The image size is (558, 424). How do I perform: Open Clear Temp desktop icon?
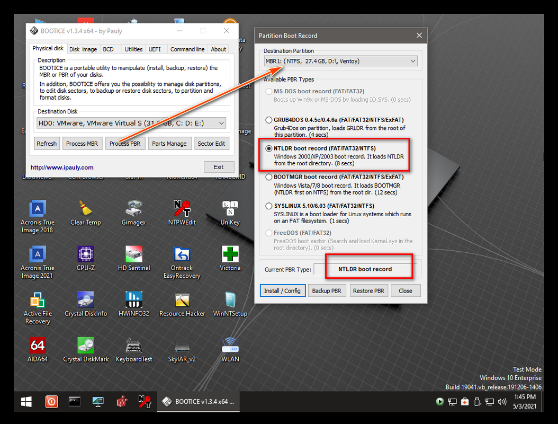coord(85,213)
